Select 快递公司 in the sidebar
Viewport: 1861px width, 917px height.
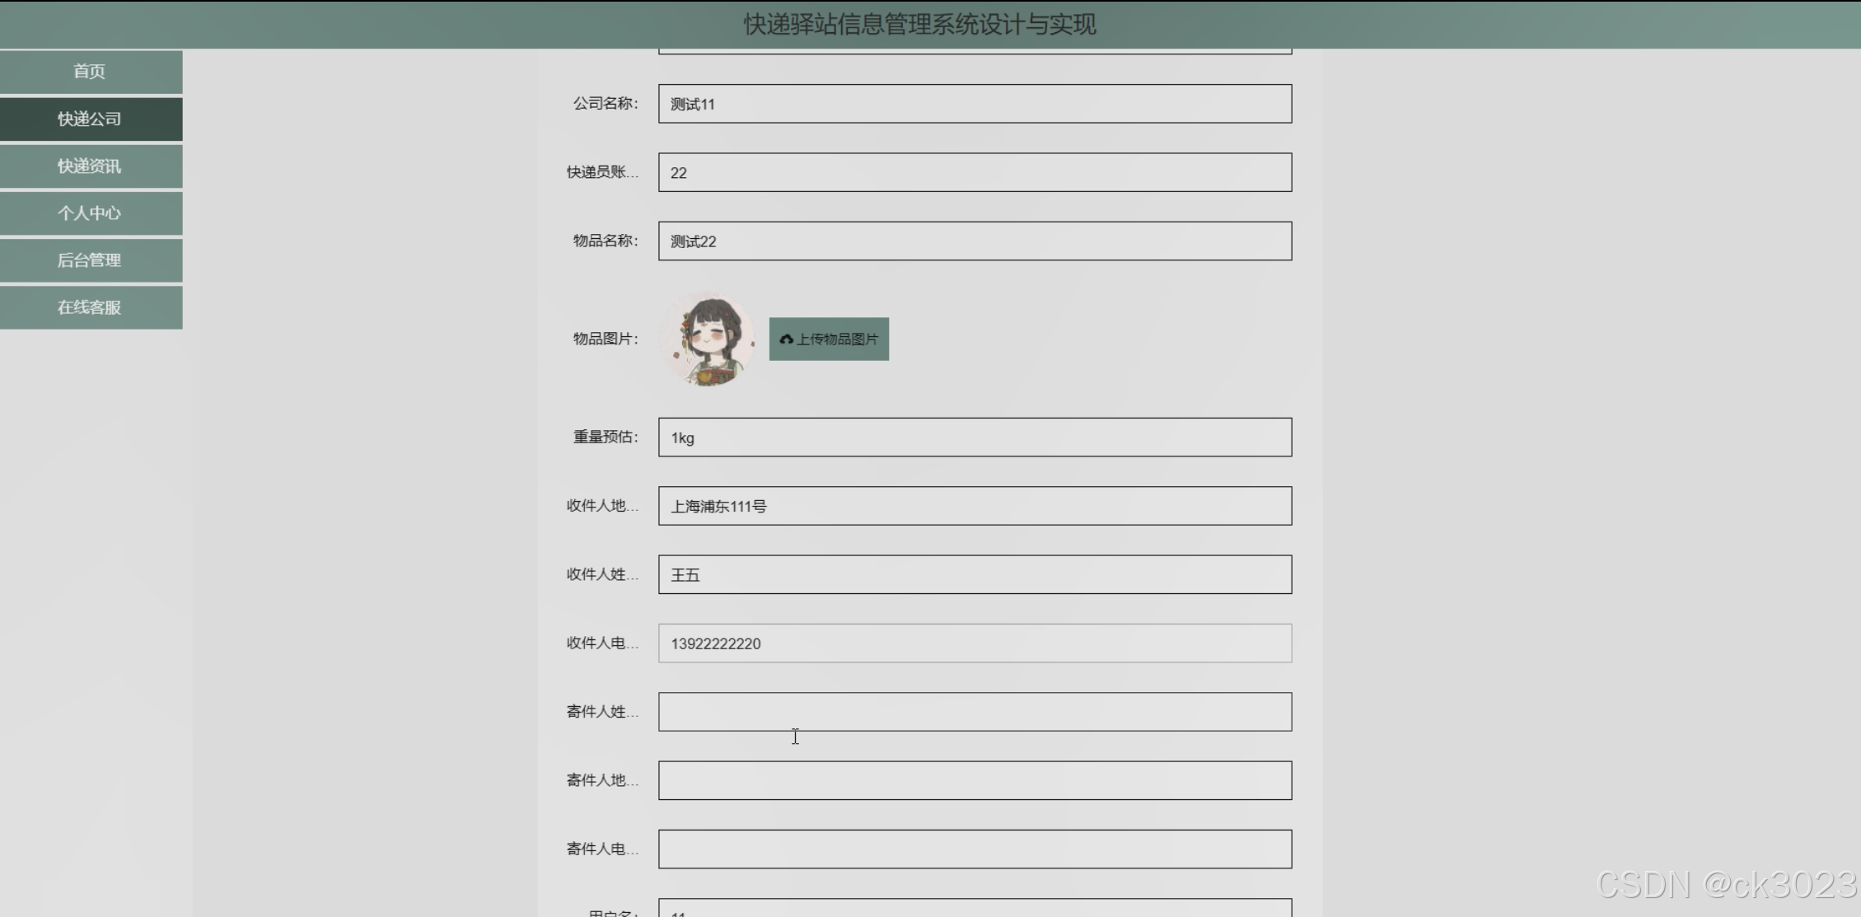[90, 119]
